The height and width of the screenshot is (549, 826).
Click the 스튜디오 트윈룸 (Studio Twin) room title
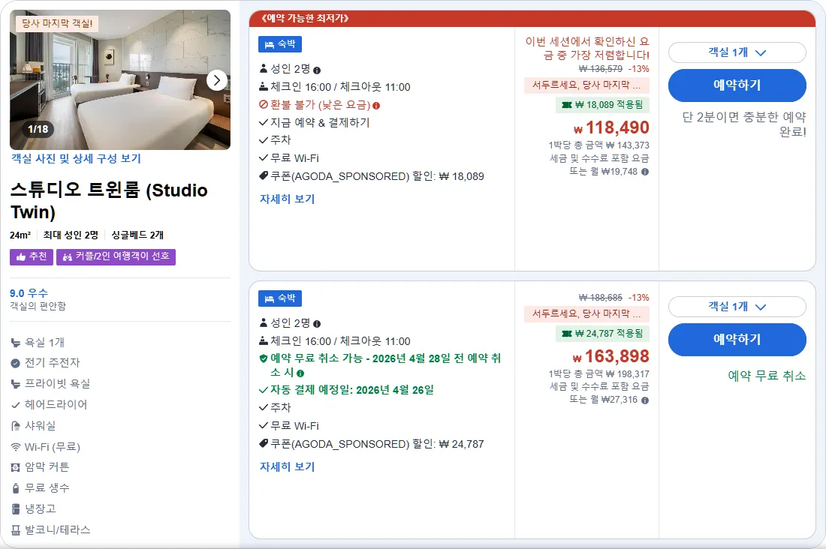pyautogui.click(x=109, y=200)
